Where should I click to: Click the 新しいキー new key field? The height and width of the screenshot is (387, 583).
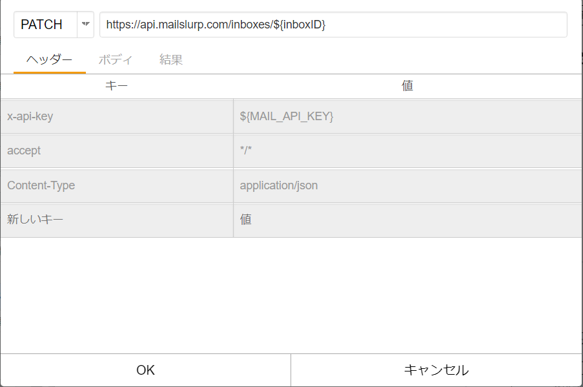(117, 220)
